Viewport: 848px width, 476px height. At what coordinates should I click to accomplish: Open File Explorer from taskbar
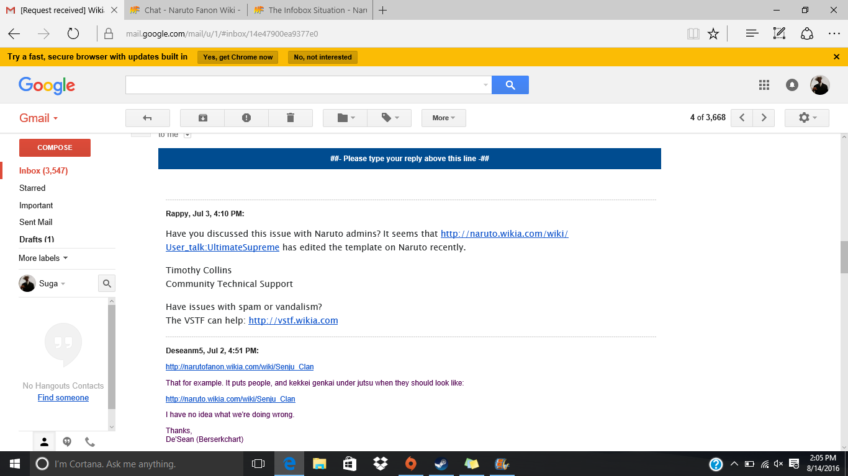[x=319, y=464]
